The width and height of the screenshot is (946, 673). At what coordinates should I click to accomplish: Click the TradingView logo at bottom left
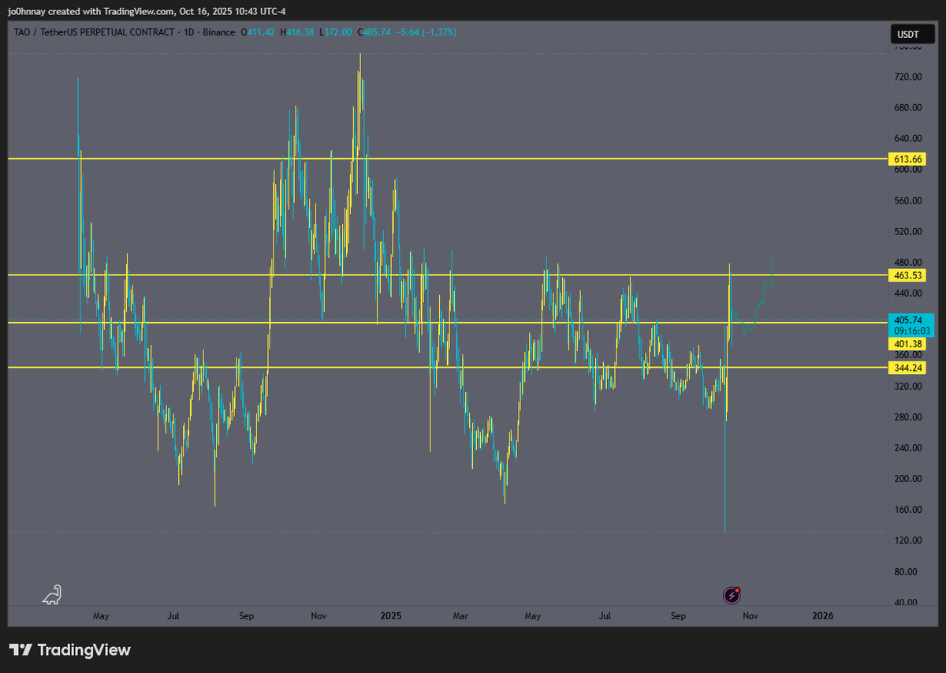click(x=70, y=650)
